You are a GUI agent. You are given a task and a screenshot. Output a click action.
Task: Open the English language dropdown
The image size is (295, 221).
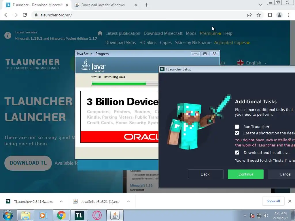click(252, 63)
